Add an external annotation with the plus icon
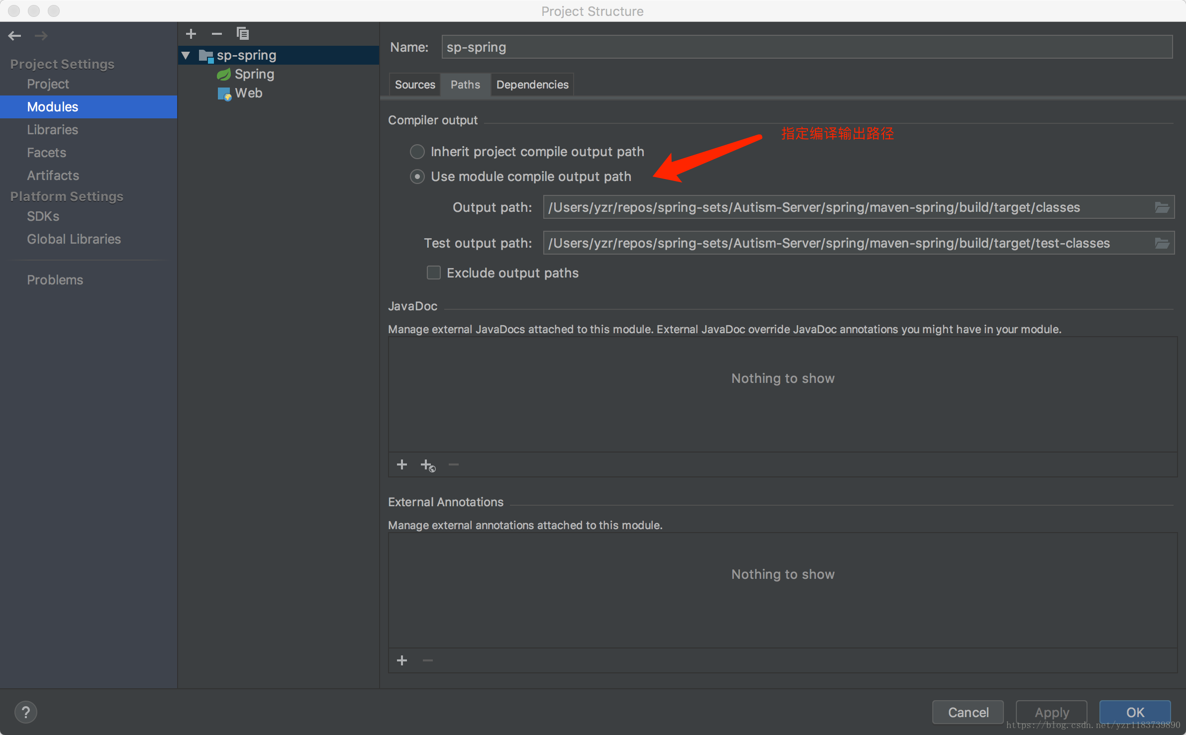 [402, 660]
